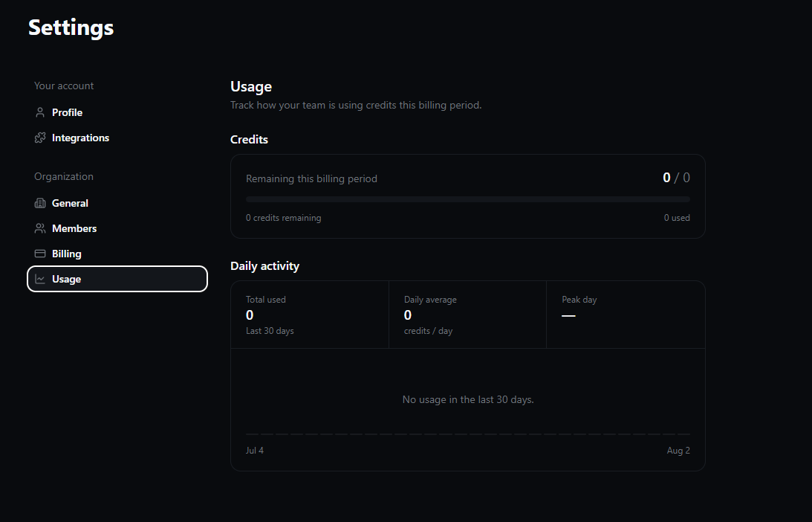The image size is (812, 522).
Task: Click 'Remaining this billing period' label
Action: tap(311, 179)
